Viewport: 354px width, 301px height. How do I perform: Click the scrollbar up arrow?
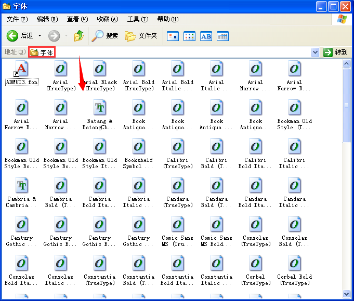346,64
